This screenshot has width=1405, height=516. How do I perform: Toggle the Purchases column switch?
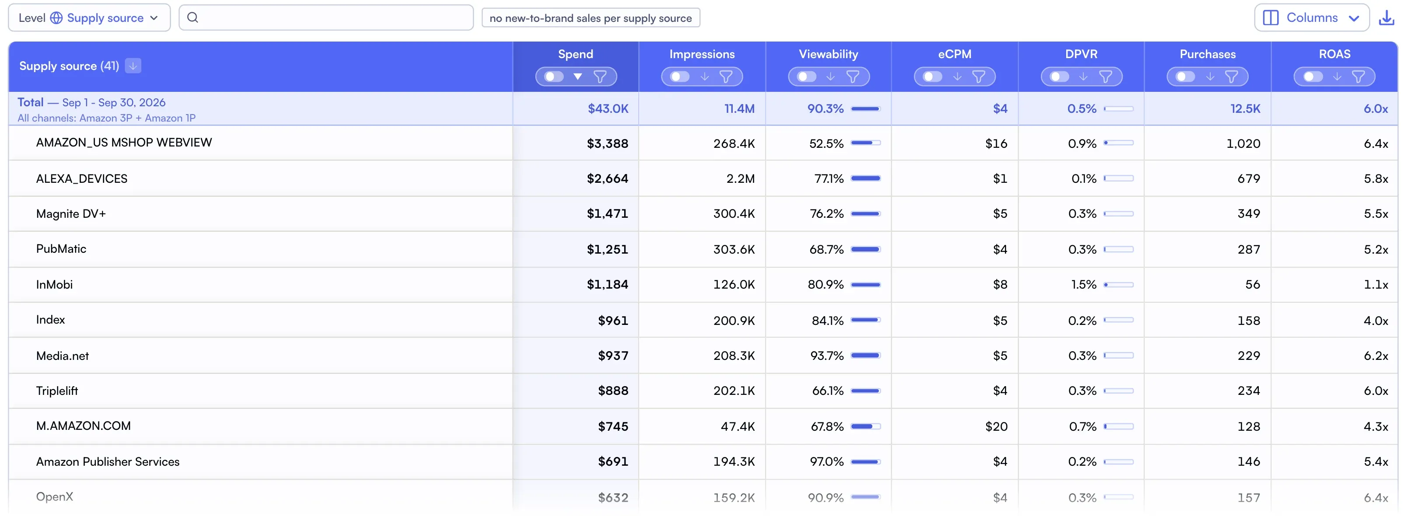tap(1186, 77)
